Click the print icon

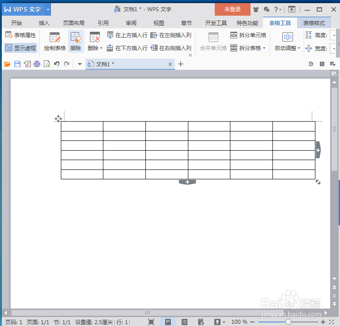(37, 64)
